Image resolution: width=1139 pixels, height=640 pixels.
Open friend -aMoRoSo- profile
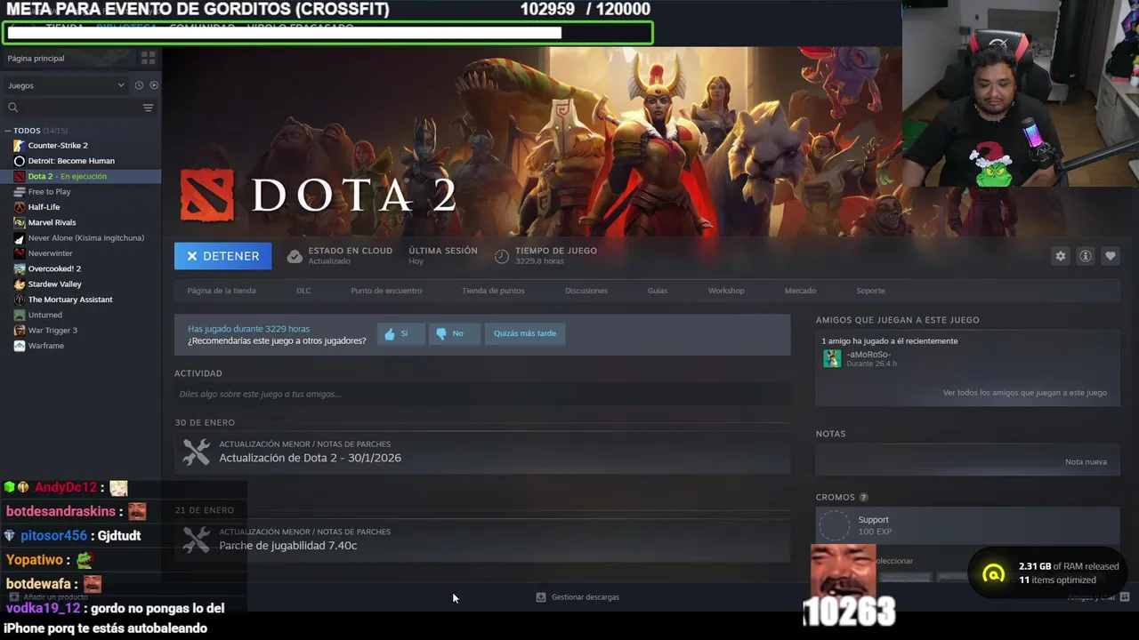(868, 355)
